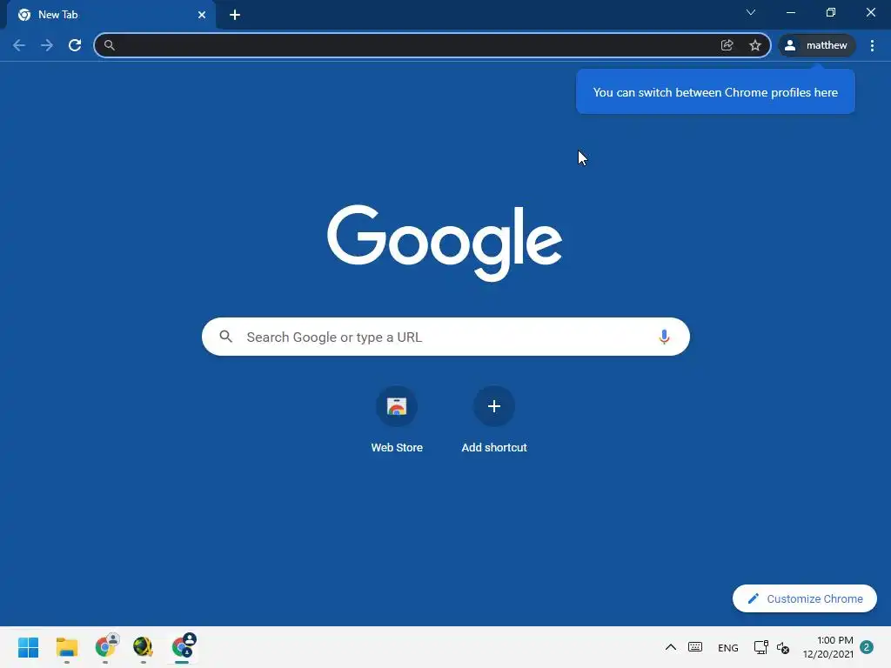Open the Windows Start menu

[29, 647]
